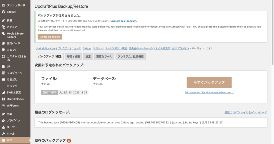The image size is (274, 144).
Task: Open the UpdraftPlus Premium link
Action: tap(123, 21)
